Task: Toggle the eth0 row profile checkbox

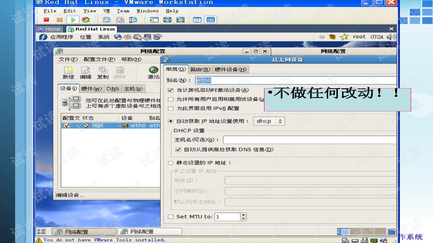Action: 67,126
